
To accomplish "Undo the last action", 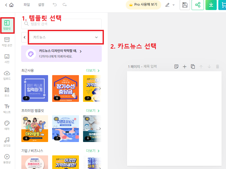I will [x=55, y=5].
